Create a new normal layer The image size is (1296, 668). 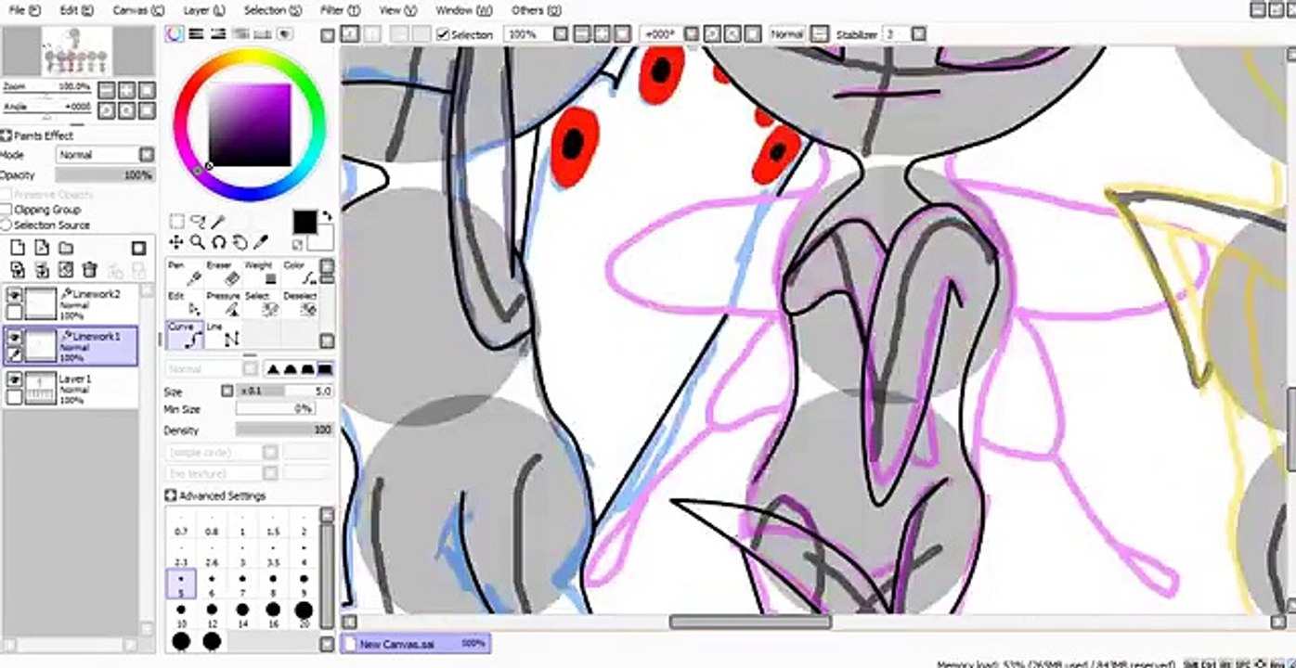[x=17, y=248]
